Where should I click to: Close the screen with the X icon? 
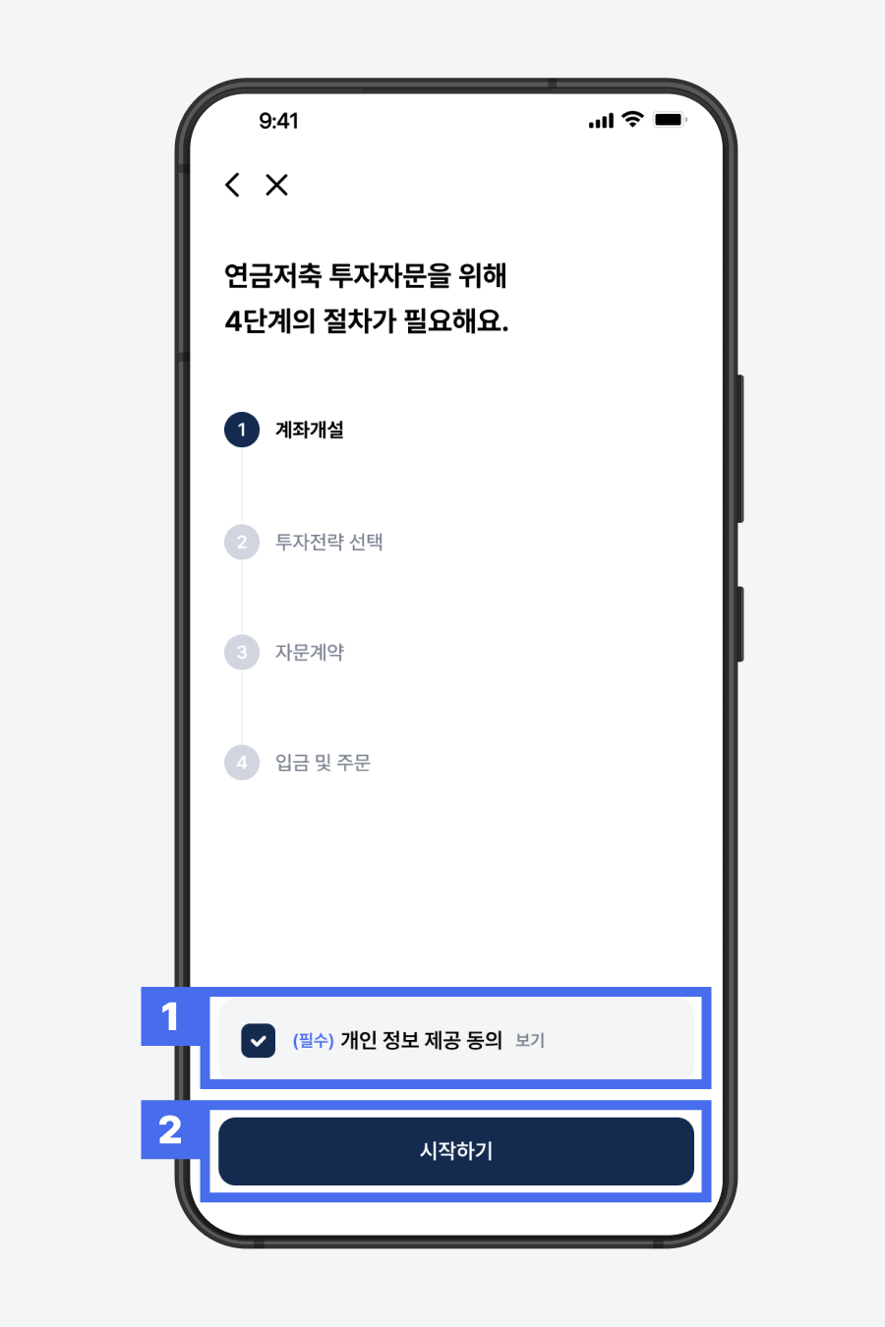click(276, 185)
